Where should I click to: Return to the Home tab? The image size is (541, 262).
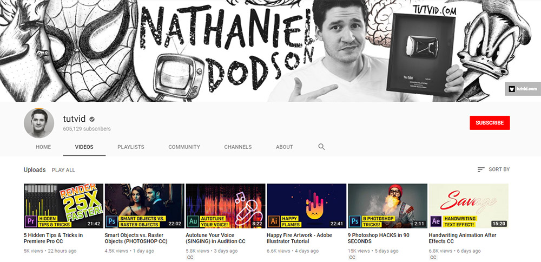pos(43,147)
